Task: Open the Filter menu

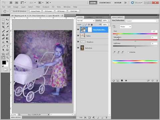Action: 38,7
